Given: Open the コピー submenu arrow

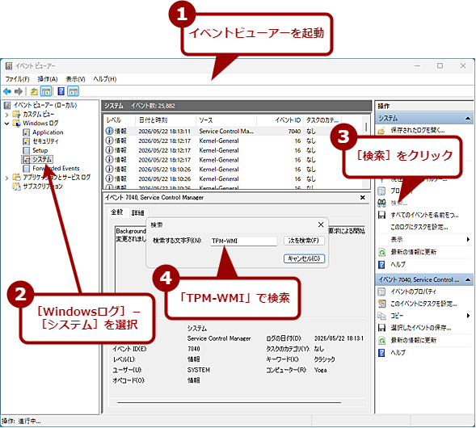Looking at the screenshot, I should point(468,316).
